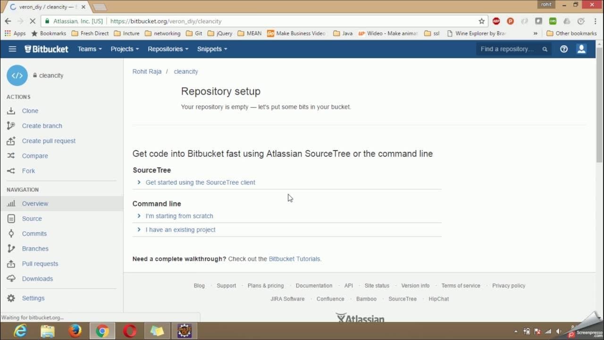The image size is (604, 340).
Task: Open the Plans & pricing footer link
Action: [x=266, y=286]
